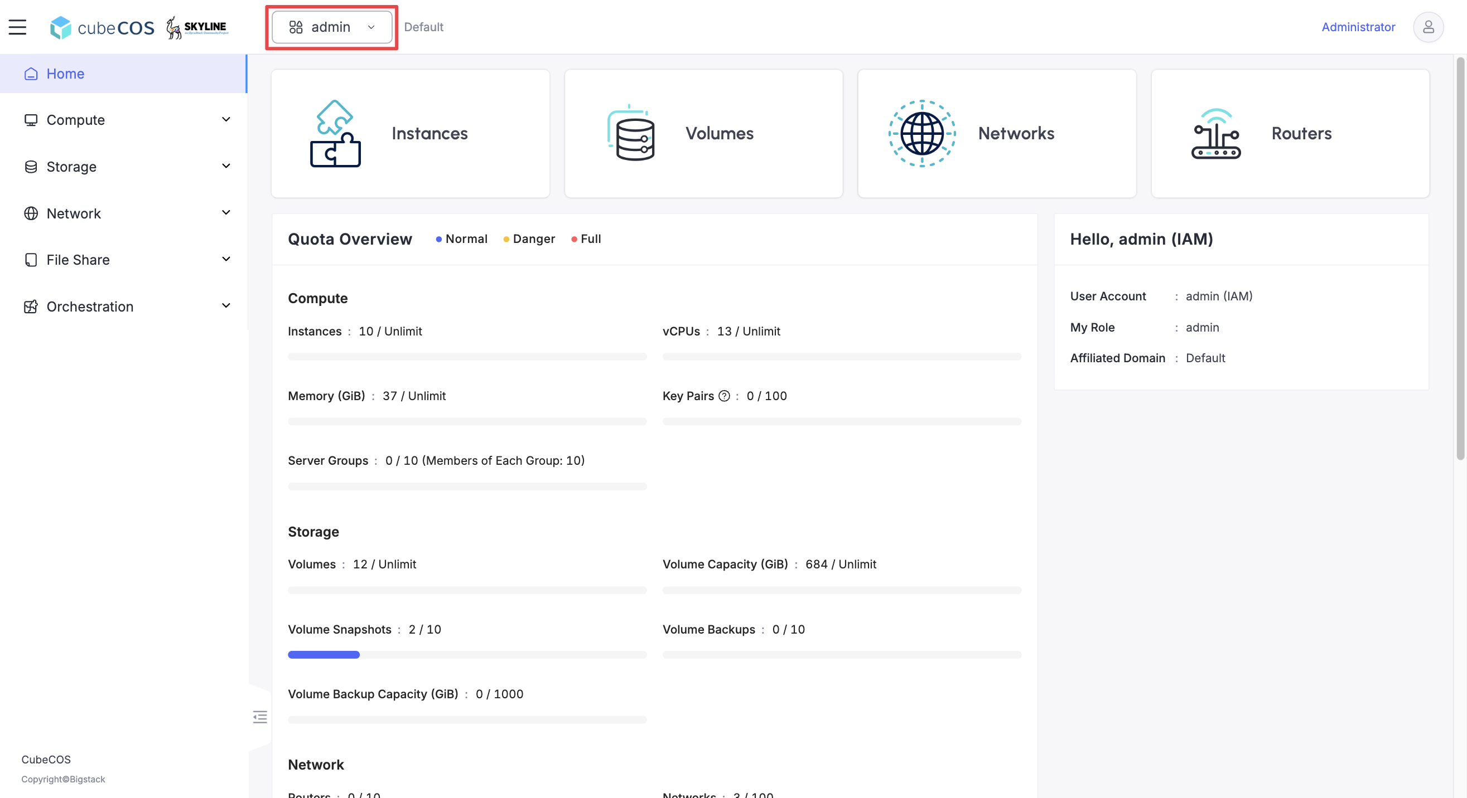Screen dimensions: 1467x798
Task: Click the Normal legend dot
Action: (438, 240)
